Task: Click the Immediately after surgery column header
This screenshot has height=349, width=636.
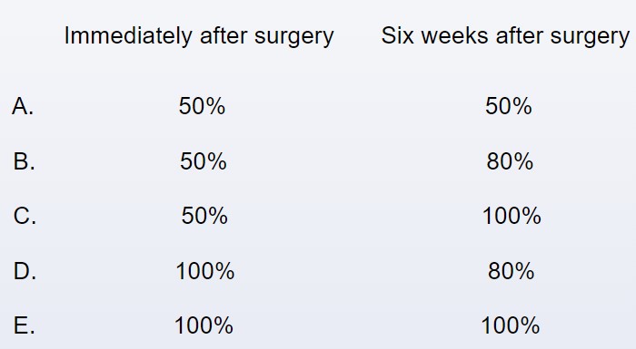Action: click(x=199, y=36)
